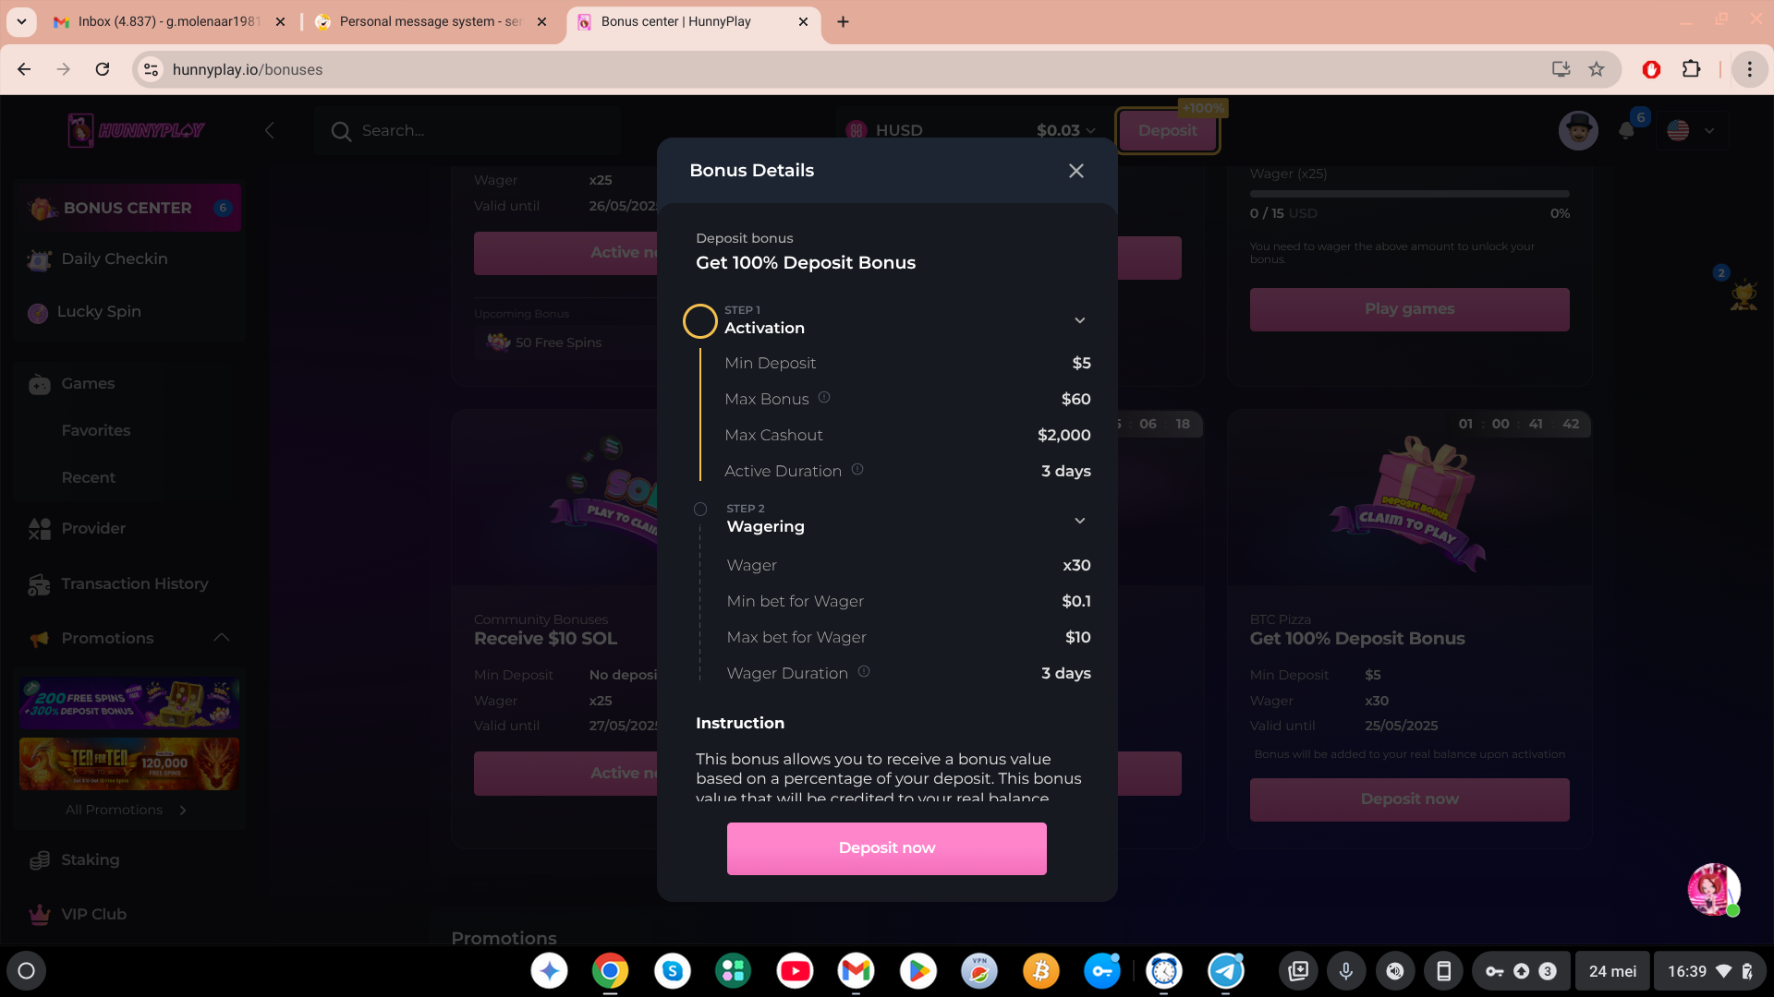This screenshot has height=997, width=1774.
Task: Switch to the Gmail Inbox tab
Action: 168,21
